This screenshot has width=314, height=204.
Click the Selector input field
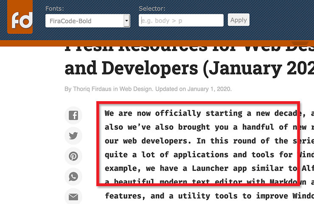[x=181, y=20]
